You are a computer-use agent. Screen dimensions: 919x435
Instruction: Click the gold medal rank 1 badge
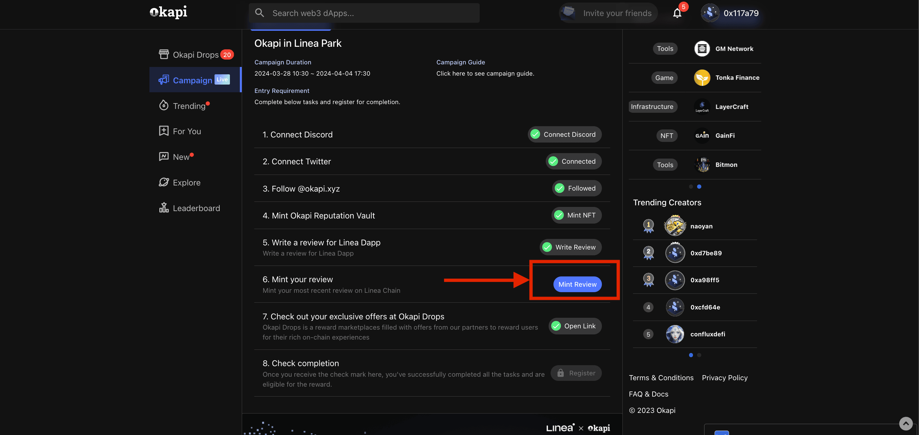coord(648,226)
